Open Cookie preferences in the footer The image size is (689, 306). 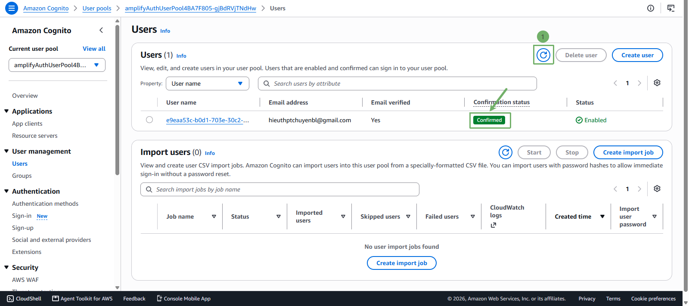click(x=653, y=299)
